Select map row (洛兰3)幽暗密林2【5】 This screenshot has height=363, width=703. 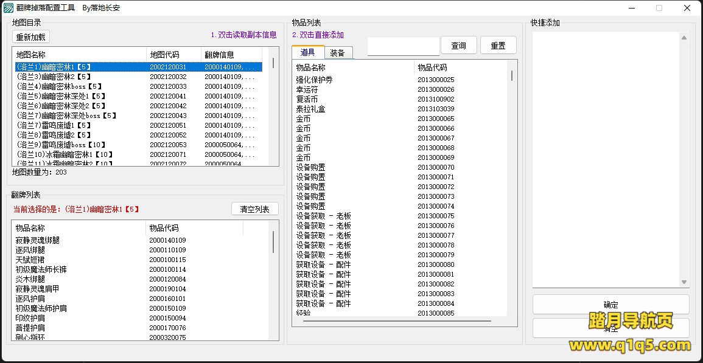click(54, 77)
